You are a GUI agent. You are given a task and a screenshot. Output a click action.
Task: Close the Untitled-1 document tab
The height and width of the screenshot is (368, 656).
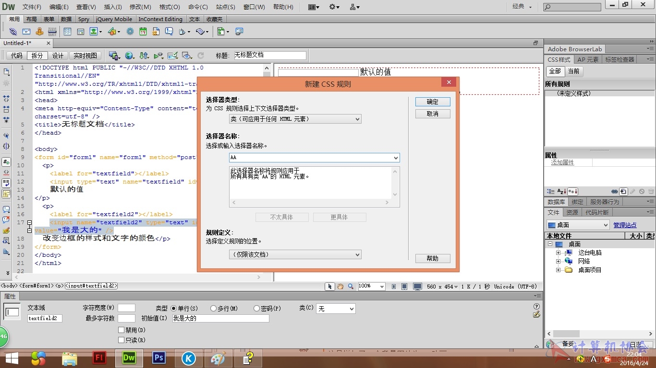[49, 43]
